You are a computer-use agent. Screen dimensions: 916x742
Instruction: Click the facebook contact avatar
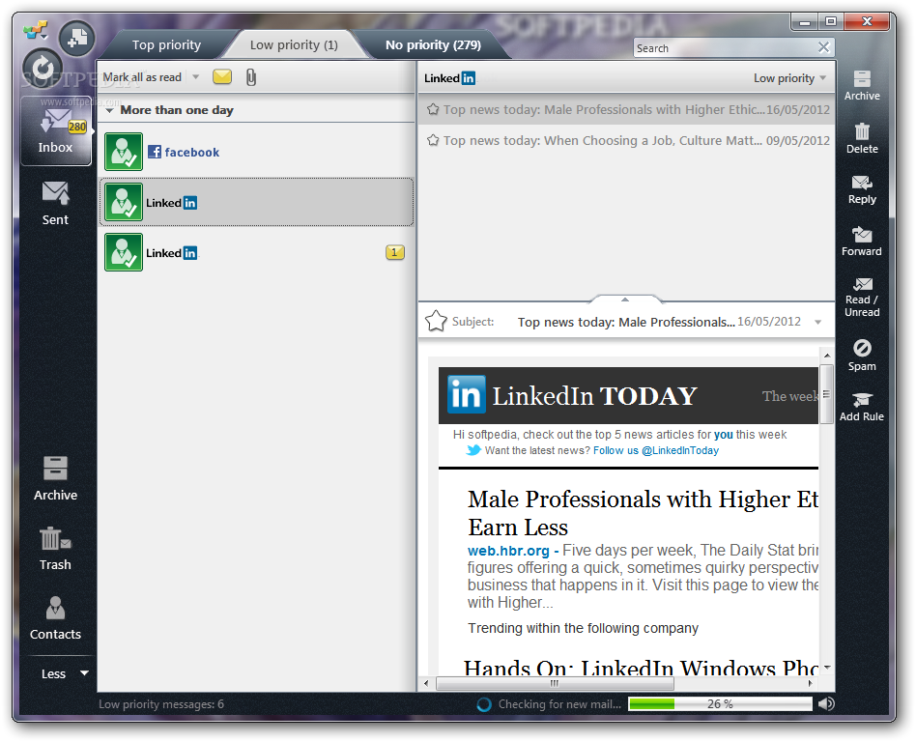pos(124,152)
